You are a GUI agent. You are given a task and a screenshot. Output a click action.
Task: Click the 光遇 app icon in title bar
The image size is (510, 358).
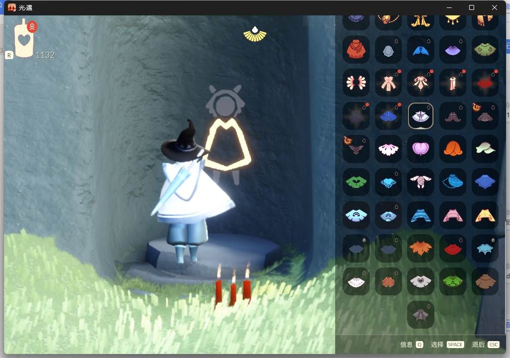[x=12, y=7]
